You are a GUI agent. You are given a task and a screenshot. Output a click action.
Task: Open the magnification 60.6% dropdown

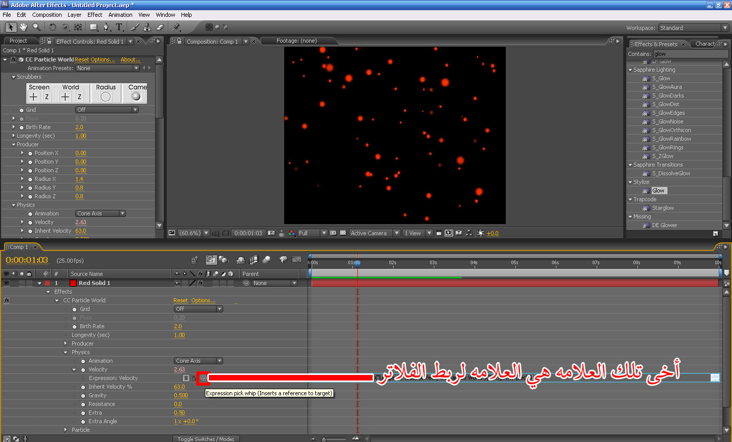coord(194,233)
